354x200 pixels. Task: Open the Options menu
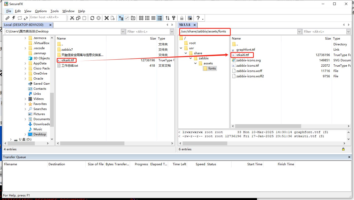pyautogui.click(x=41, y=11)
